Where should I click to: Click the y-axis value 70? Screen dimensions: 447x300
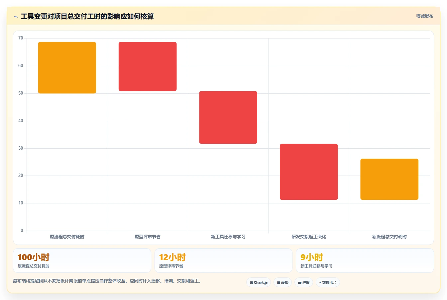[21, 38]
